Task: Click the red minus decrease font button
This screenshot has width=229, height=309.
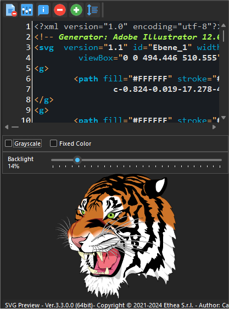Action: pos(60,10)
